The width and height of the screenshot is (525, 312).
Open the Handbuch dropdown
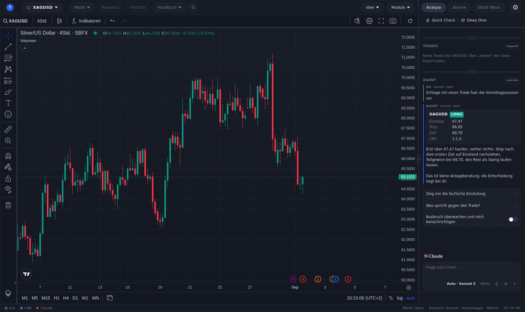[x=169, y=7]
